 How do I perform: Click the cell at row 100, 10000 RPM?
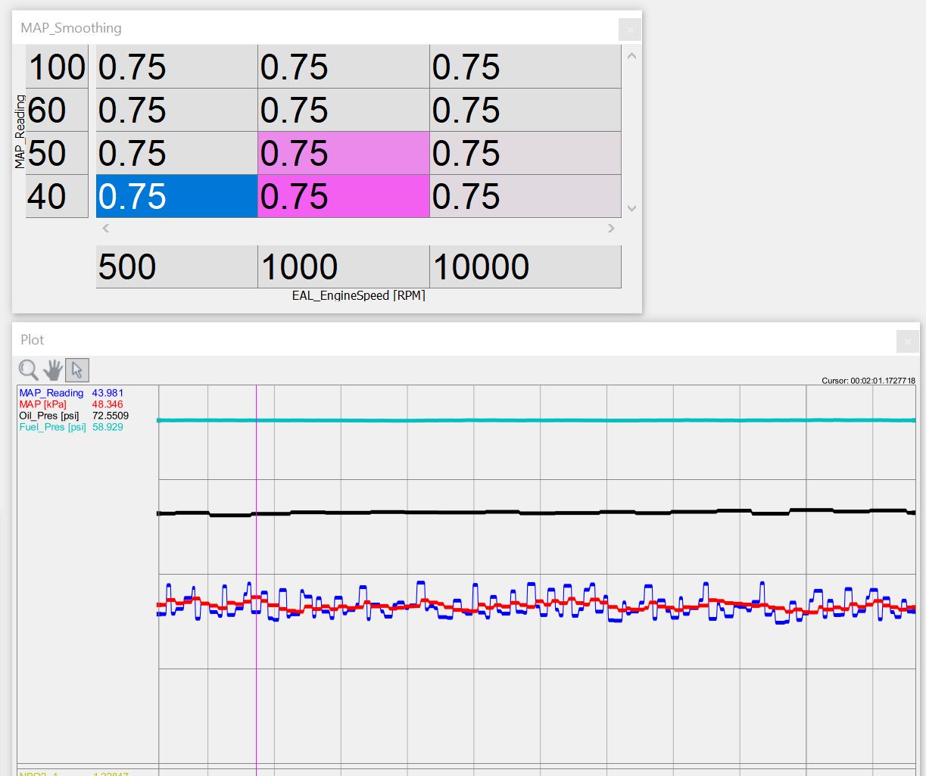tap(525, 67)
